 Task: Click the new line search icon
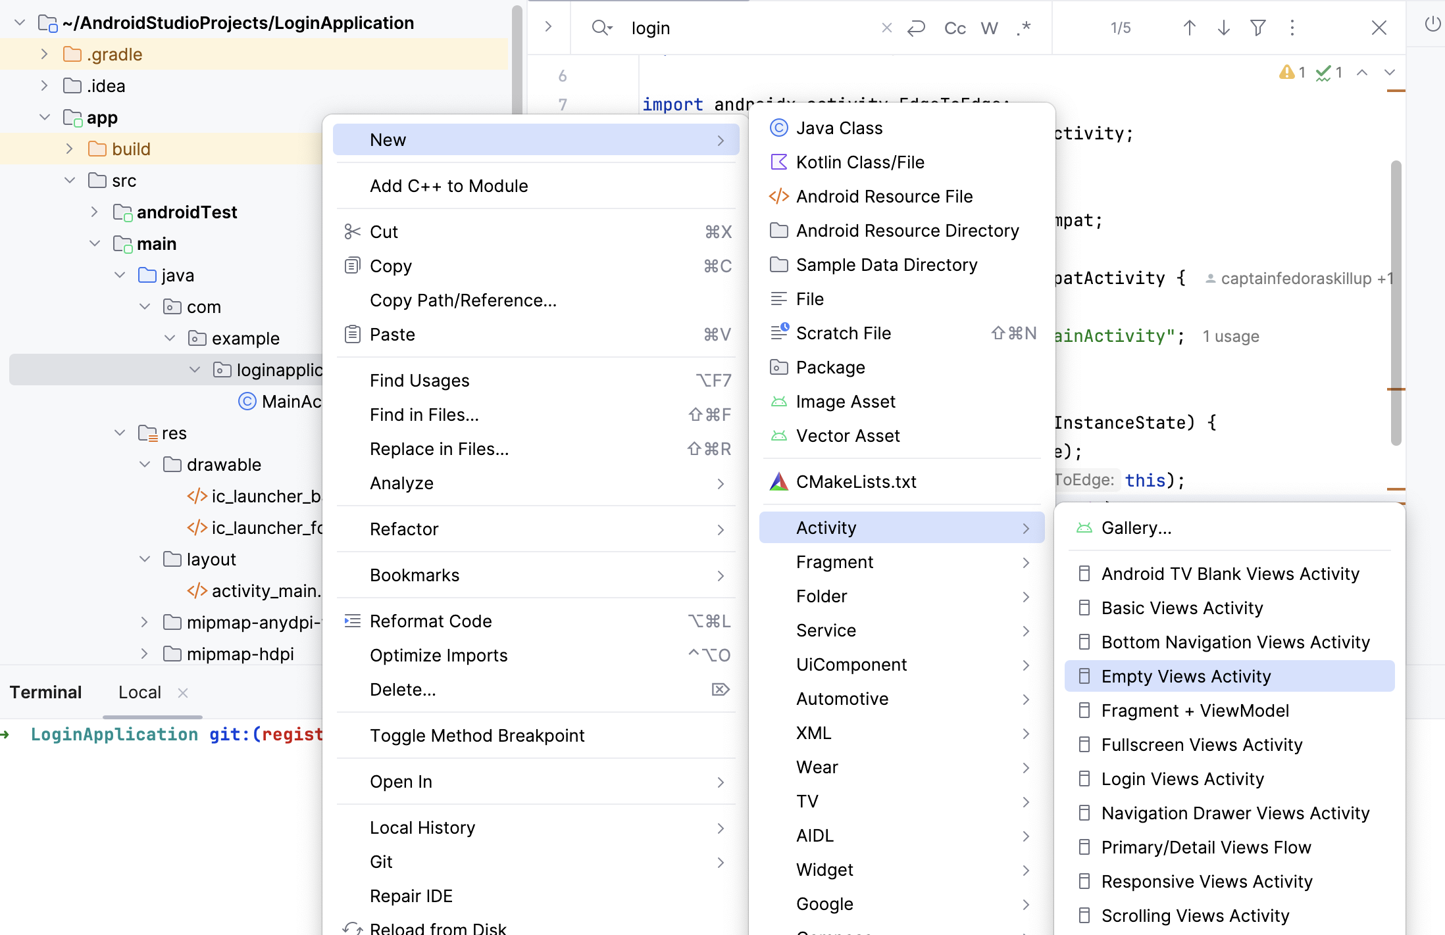[917, 28]
